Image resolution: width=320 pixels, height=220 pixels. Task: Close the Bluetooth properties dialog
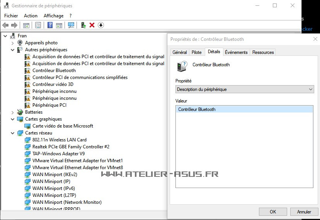(x=315, y=39)
